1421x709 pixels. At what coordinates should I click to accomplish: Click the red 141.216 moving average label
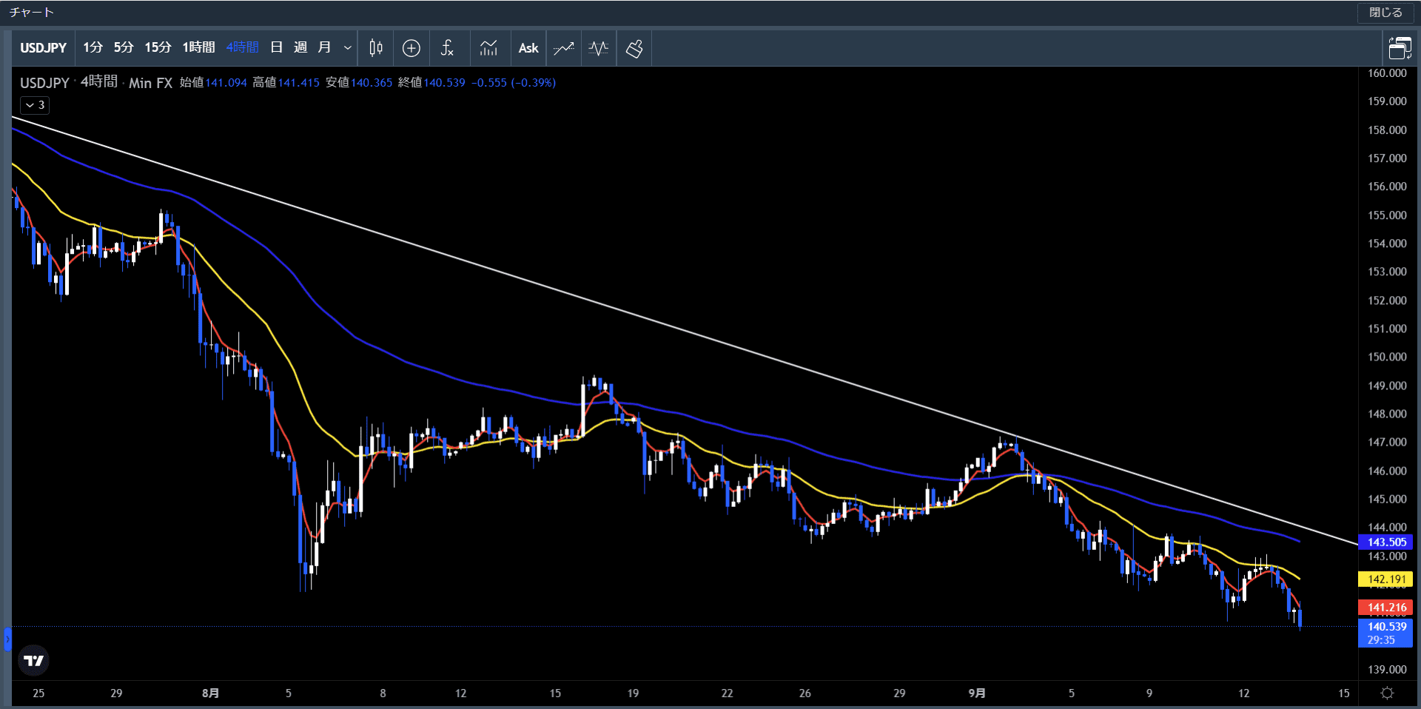tap(1385, 608)
